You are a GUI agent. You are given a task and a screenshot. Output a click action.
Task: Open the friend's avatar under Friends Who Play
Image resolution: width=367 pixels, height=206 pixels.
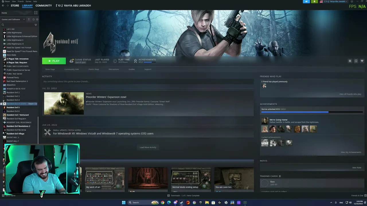264,86
